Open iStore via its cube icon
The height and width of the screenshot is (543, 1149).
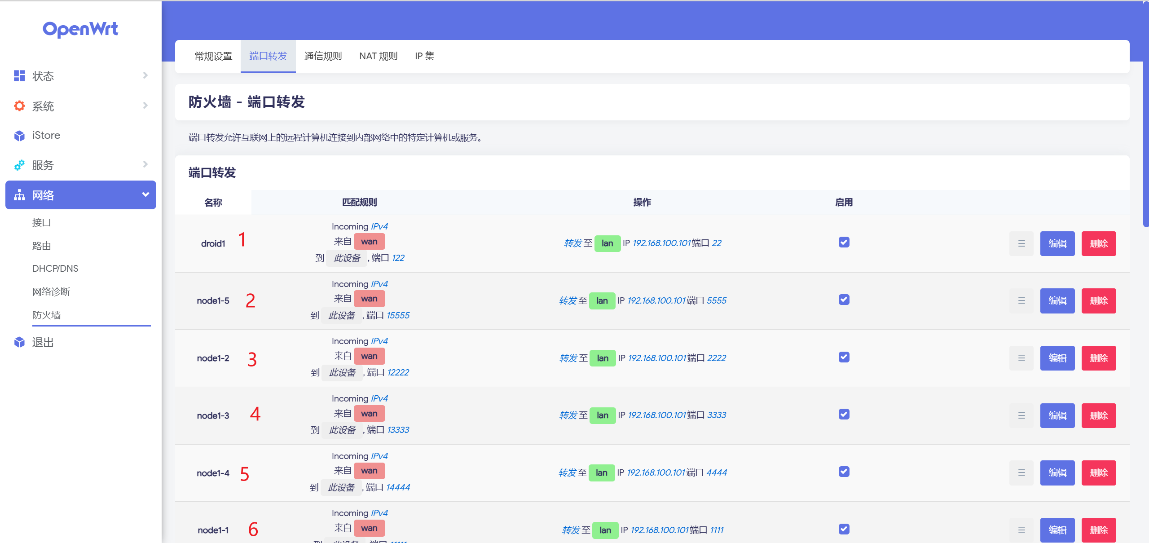pyautogui.click(x=19, y=136)
